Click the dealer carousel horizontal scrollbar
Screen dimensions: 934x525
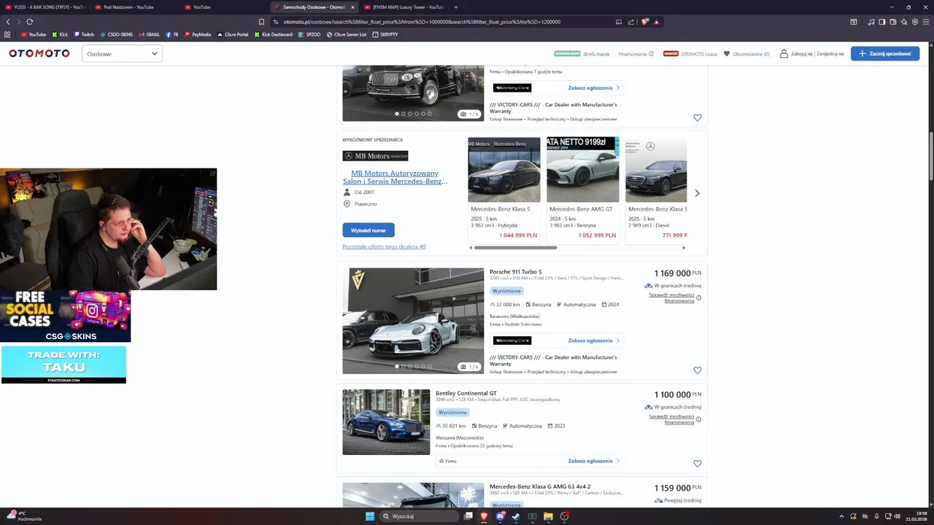pyautogui.click(x=516, y=248)
